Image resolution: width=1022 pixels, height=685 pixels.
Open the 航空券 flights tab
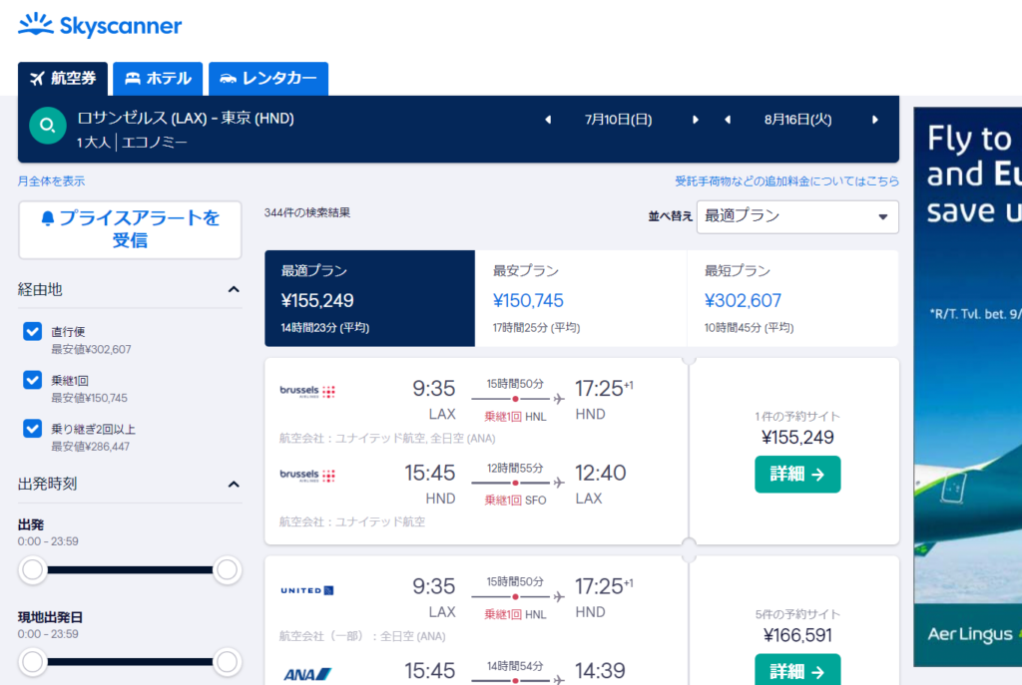63,79
